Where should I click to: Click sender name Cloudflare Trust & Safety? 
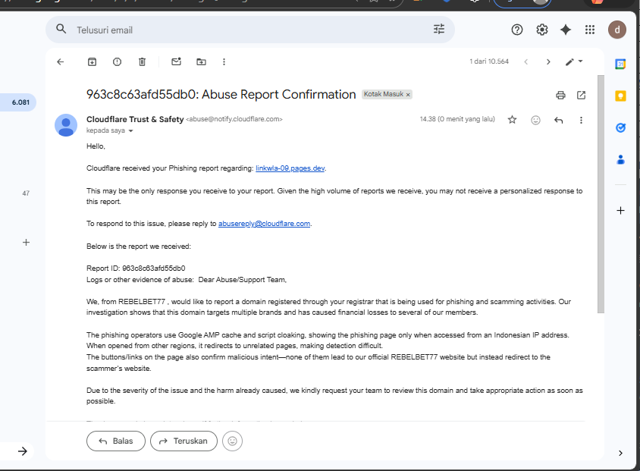(135, 119)
